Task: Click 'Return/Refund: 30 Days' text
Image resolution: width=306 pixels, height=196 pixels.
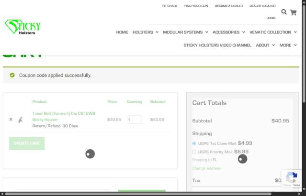Action: pyautogui.click(x=55, y=126)
